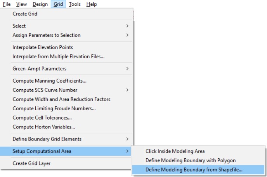
Task: Open the Help menu
Action: pos(92,4)
